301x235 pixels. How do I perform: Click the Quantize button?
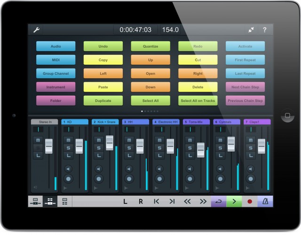coord(150,46)
